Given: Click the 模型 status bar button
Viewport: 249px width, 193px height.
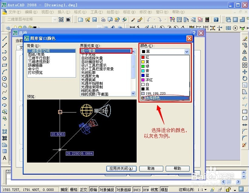Looking at the screenshot, I should tap(164, 189).
